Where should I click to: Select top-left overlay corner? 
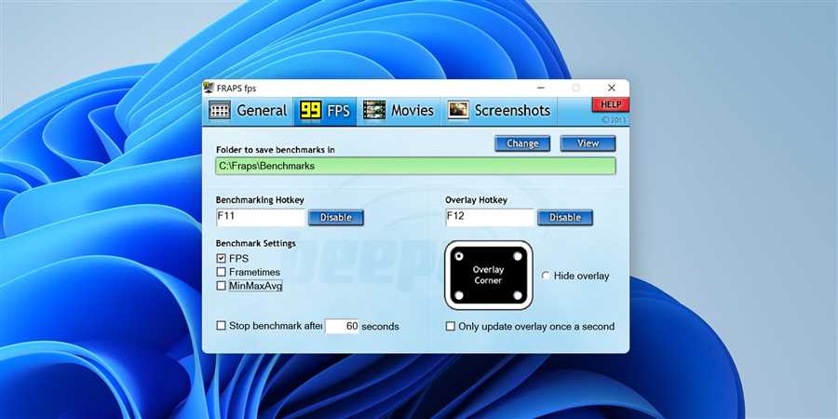459,257
